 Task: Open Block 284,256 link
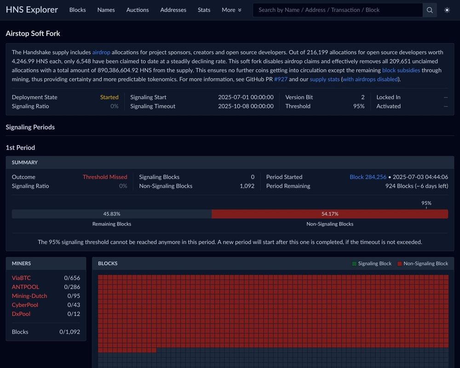368,177
